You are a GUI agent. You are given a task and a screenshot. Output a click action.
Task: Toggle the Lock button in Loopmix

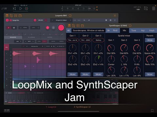35,28
